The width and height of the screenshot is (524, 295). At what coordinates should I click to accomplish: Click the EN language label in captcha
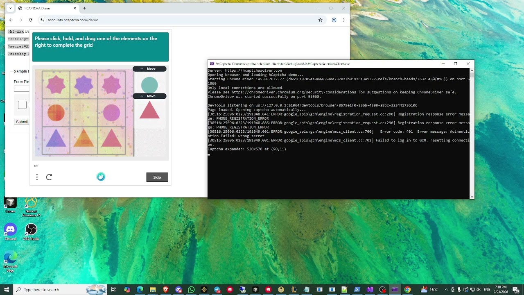[x=36, y=166]
